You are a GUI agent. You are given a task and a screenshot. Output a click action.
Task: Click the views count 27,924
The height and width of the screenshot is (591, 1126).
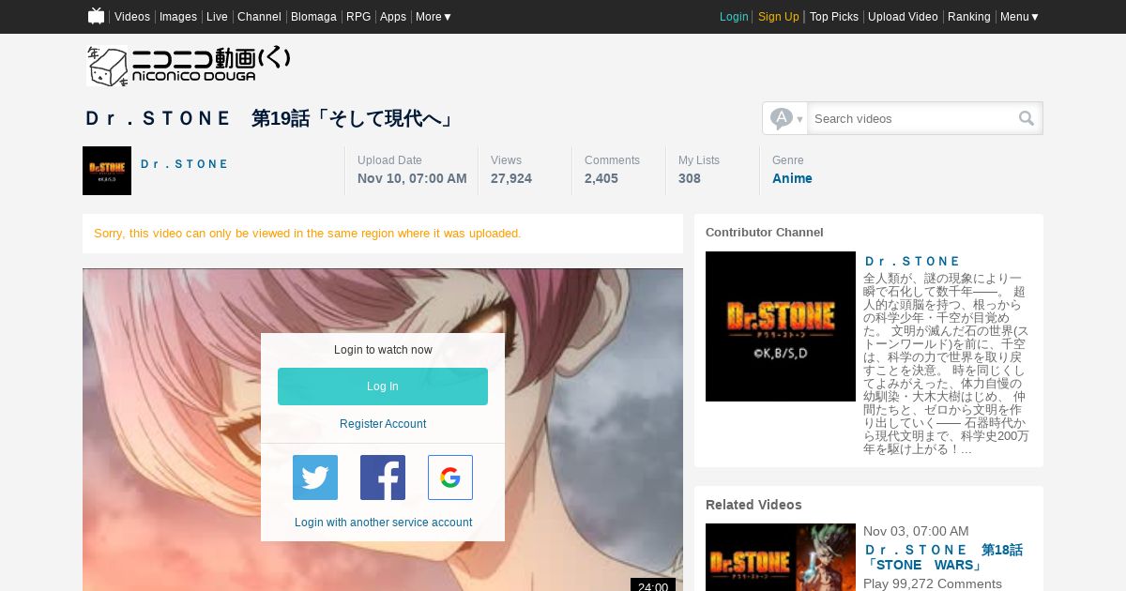tap(511, 178)
